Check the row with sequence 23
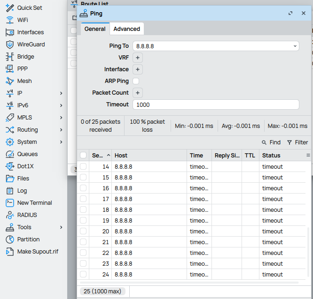The image size is (313, 299). click(83, 263)
